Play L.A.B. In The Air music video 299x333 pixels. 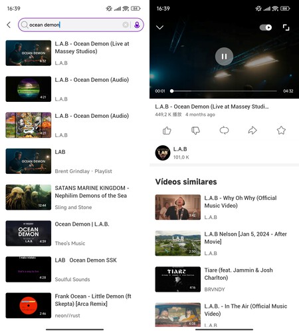point(224,315)
